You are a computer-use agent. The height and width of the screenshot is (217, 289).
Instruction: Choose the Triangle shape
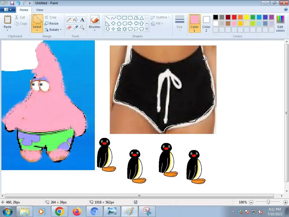tap(142, 18)
